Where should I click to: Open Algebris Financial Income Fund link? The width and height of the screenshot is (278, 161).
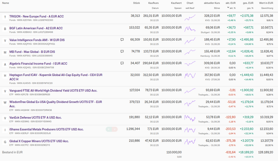[x=38, y=63]
